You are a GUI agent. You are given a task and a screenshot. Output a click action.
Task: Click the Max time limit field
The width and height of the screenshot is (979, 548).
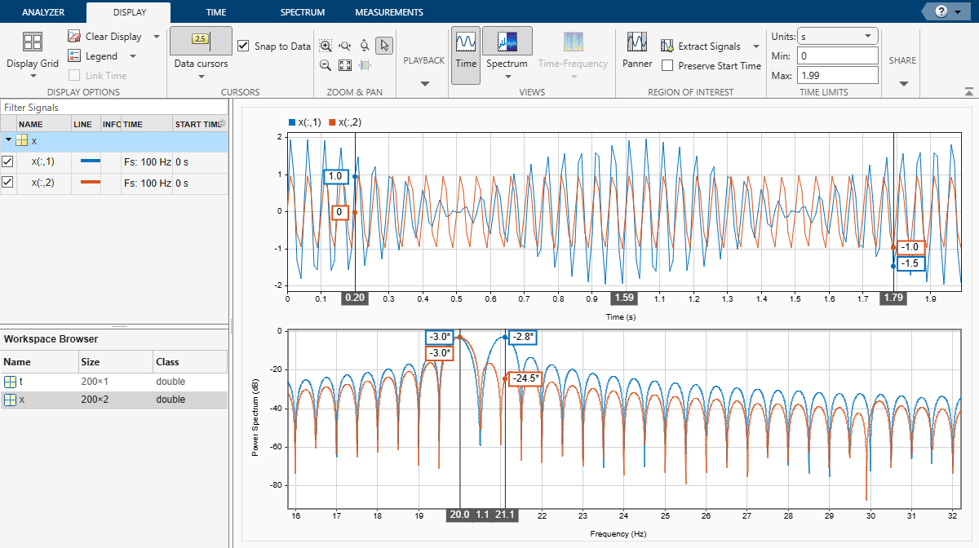coord(838,76)
